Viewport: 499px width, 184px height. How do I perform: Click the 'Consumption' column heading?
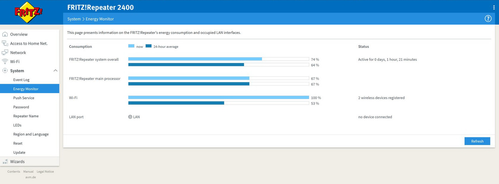[x=80, y=46]
